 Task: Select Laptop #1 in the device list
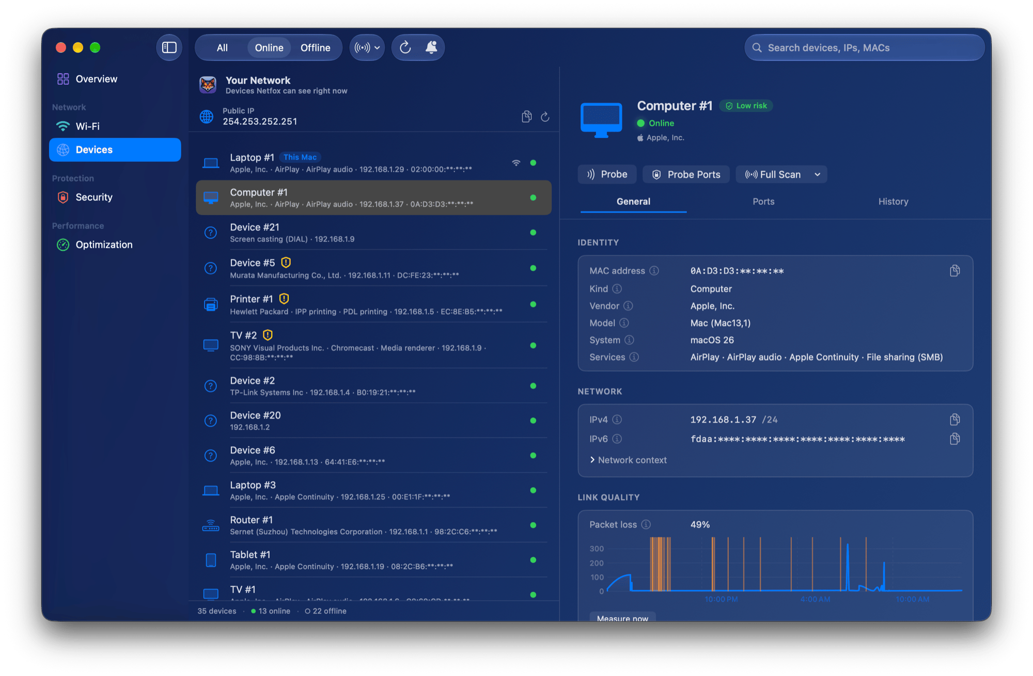pyautogui.click(x=373, y=163)
